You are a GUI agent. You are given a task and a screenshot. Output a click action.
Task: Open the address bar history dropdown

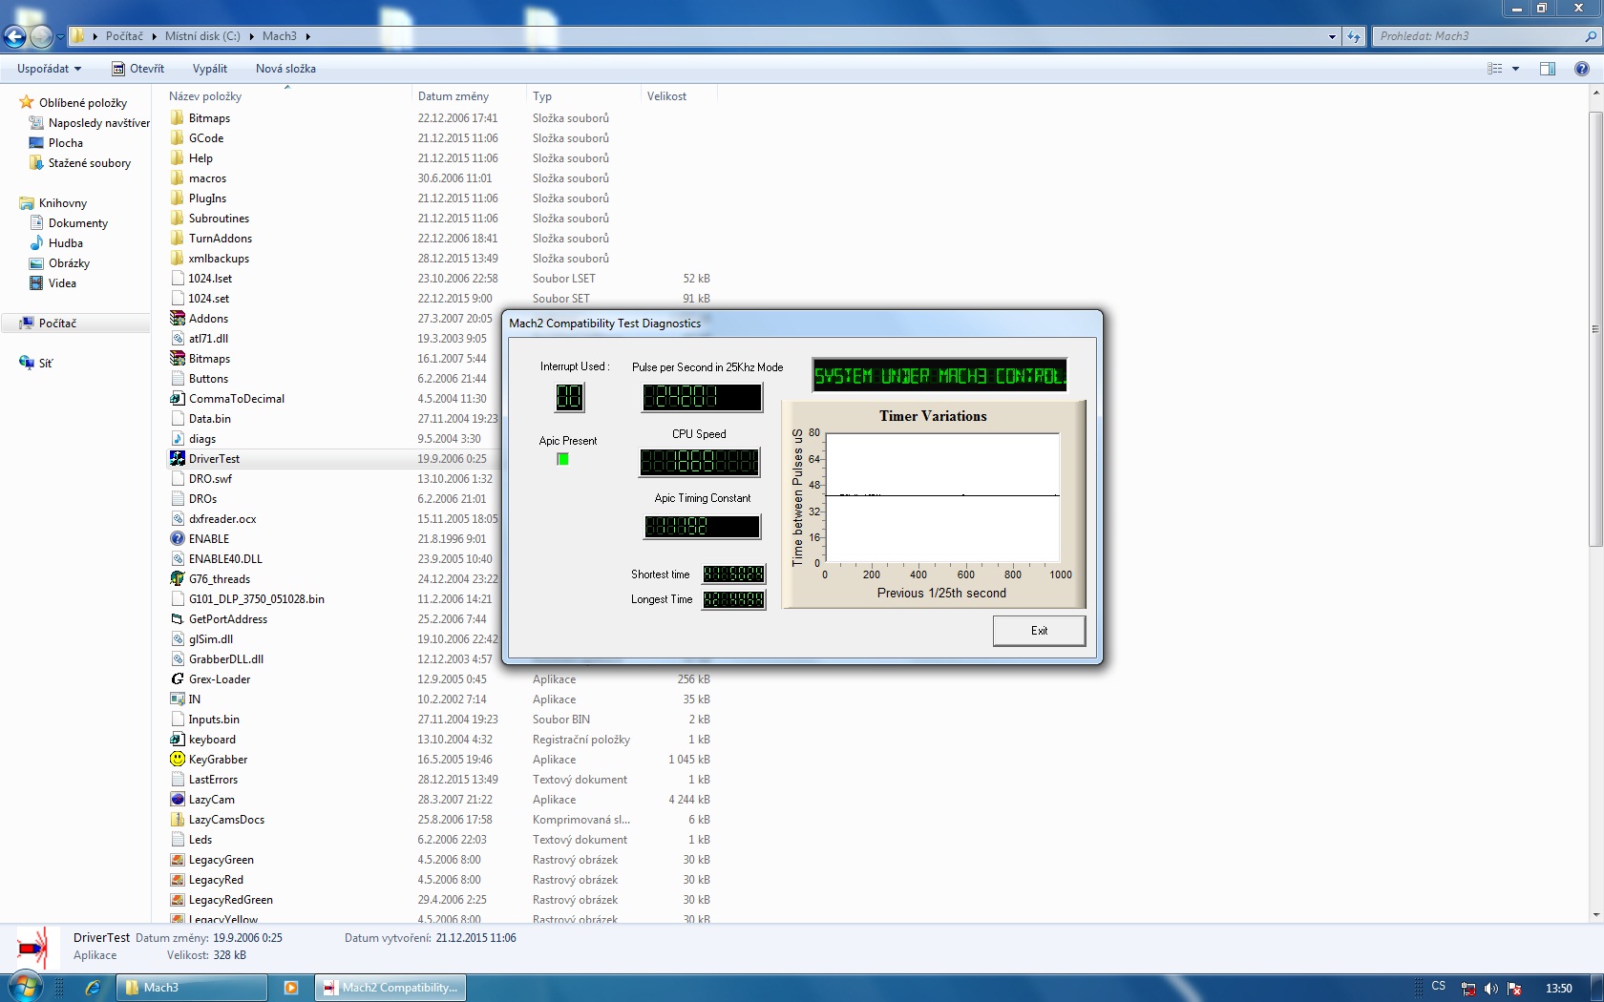tap(1332, 36)
